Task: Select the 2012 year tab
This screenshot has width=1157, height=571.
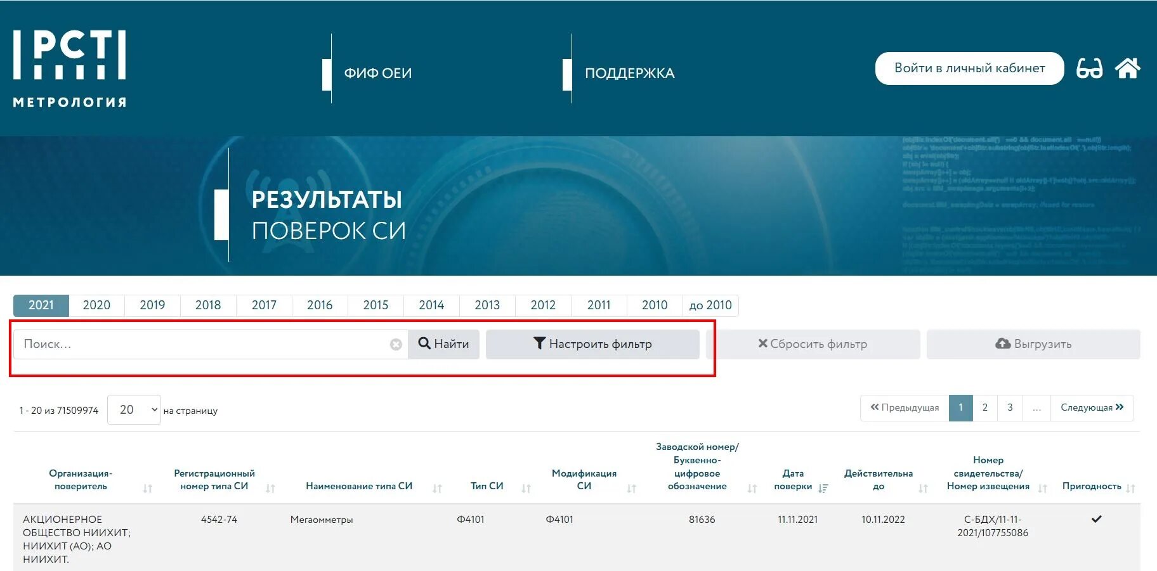Action: [x=543, y=305]
